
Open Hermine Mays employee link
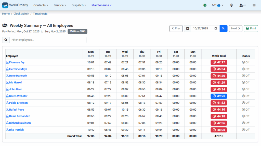(18, 69)
